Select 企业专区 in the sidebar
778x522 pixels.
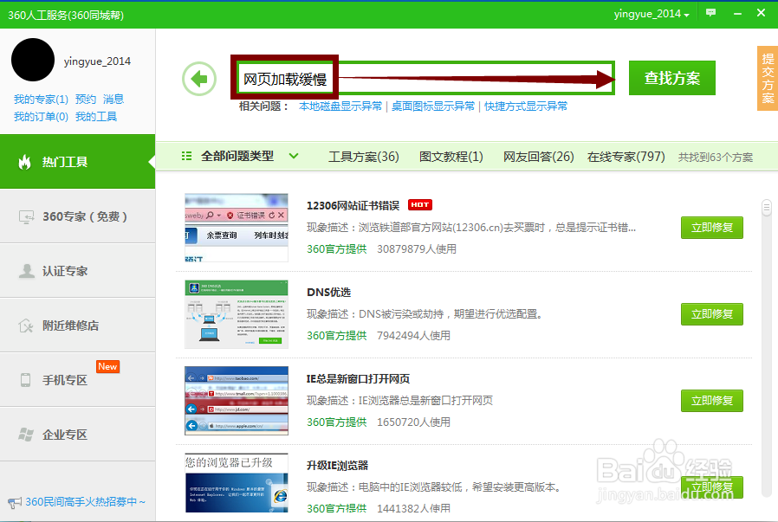(x=77, y=435)
